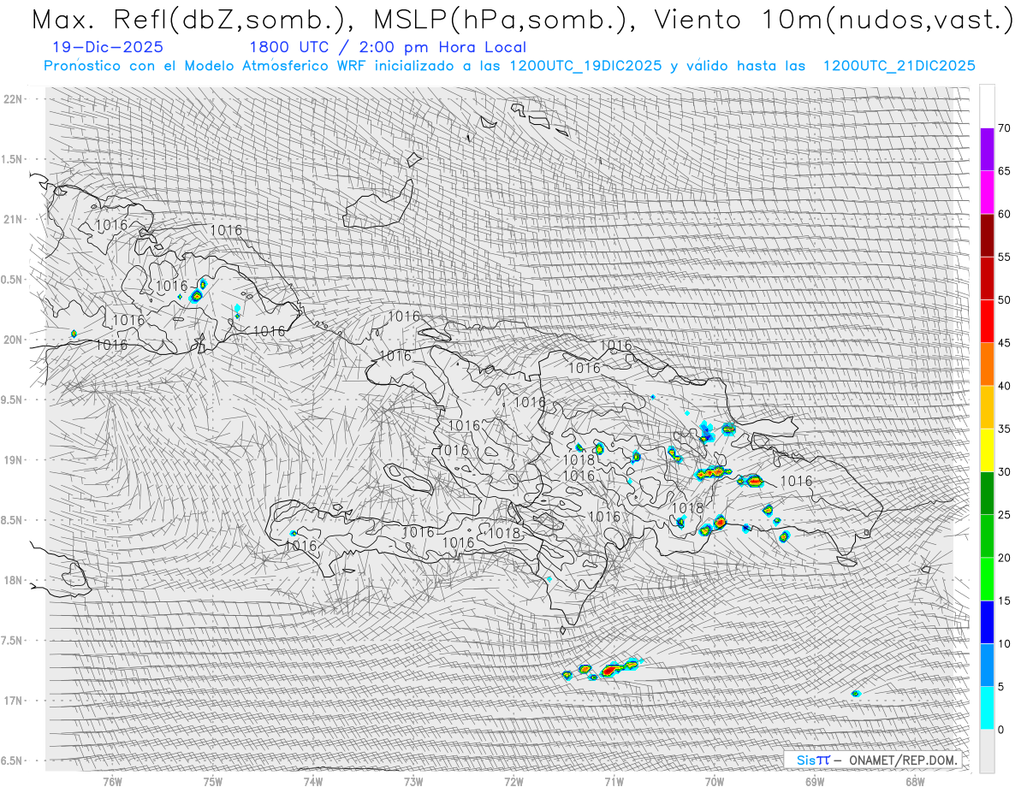The height and width of the screenshot is (793, 1027).
Task: Click the dark blue segment between 10 and 15
Action: tap(987, 622)
